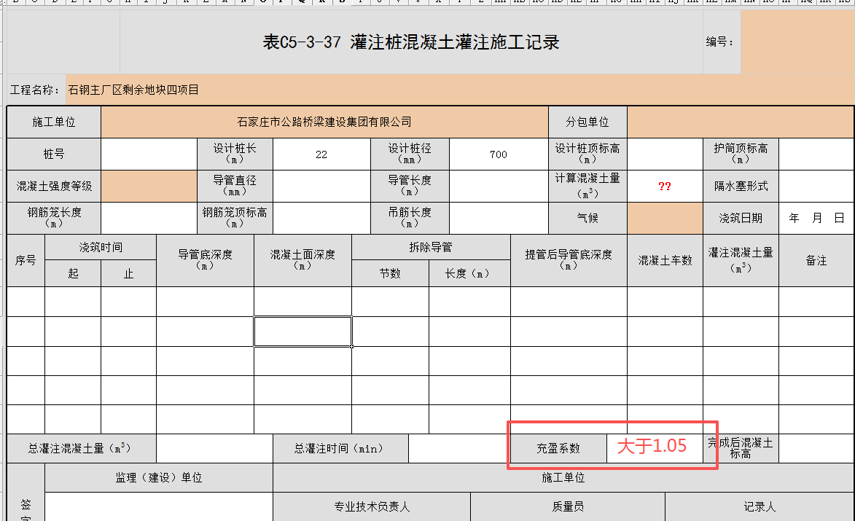Click the 分包单位 label cell
The width and height of the screenshot is (855, 521).
(587, 122)
